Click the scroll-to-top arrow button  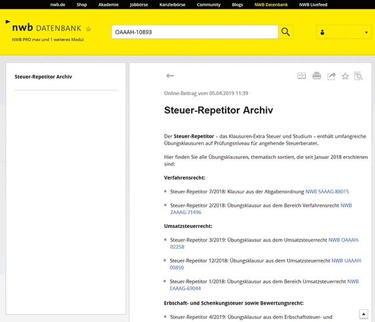coord(364,314)
